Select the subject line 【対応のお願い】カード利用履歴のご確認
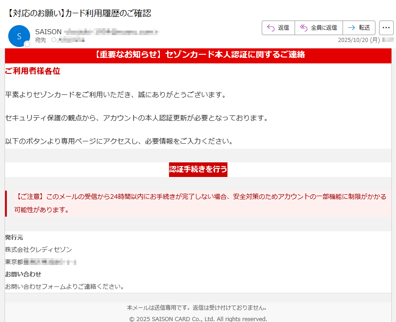 coord(79,13)
